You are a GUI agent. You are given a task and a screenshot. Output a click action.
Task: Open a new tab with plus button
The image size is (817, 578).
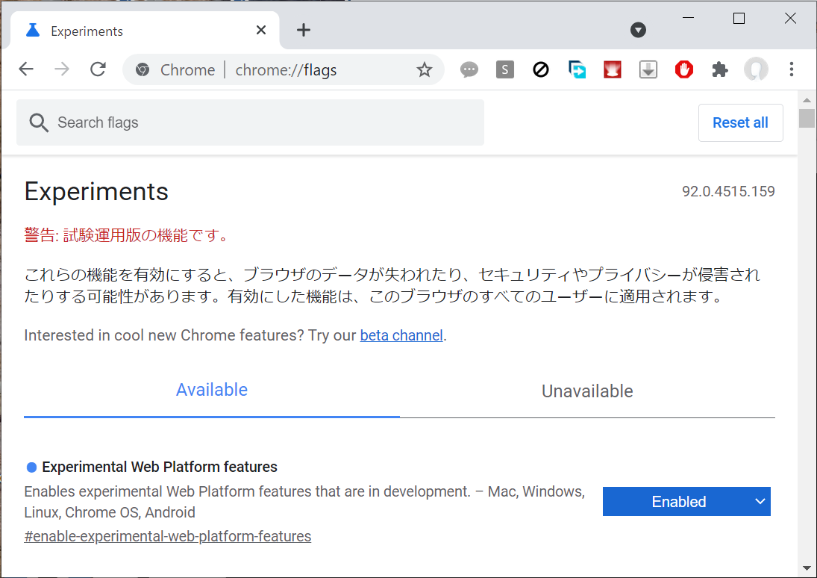pos(303,31)
